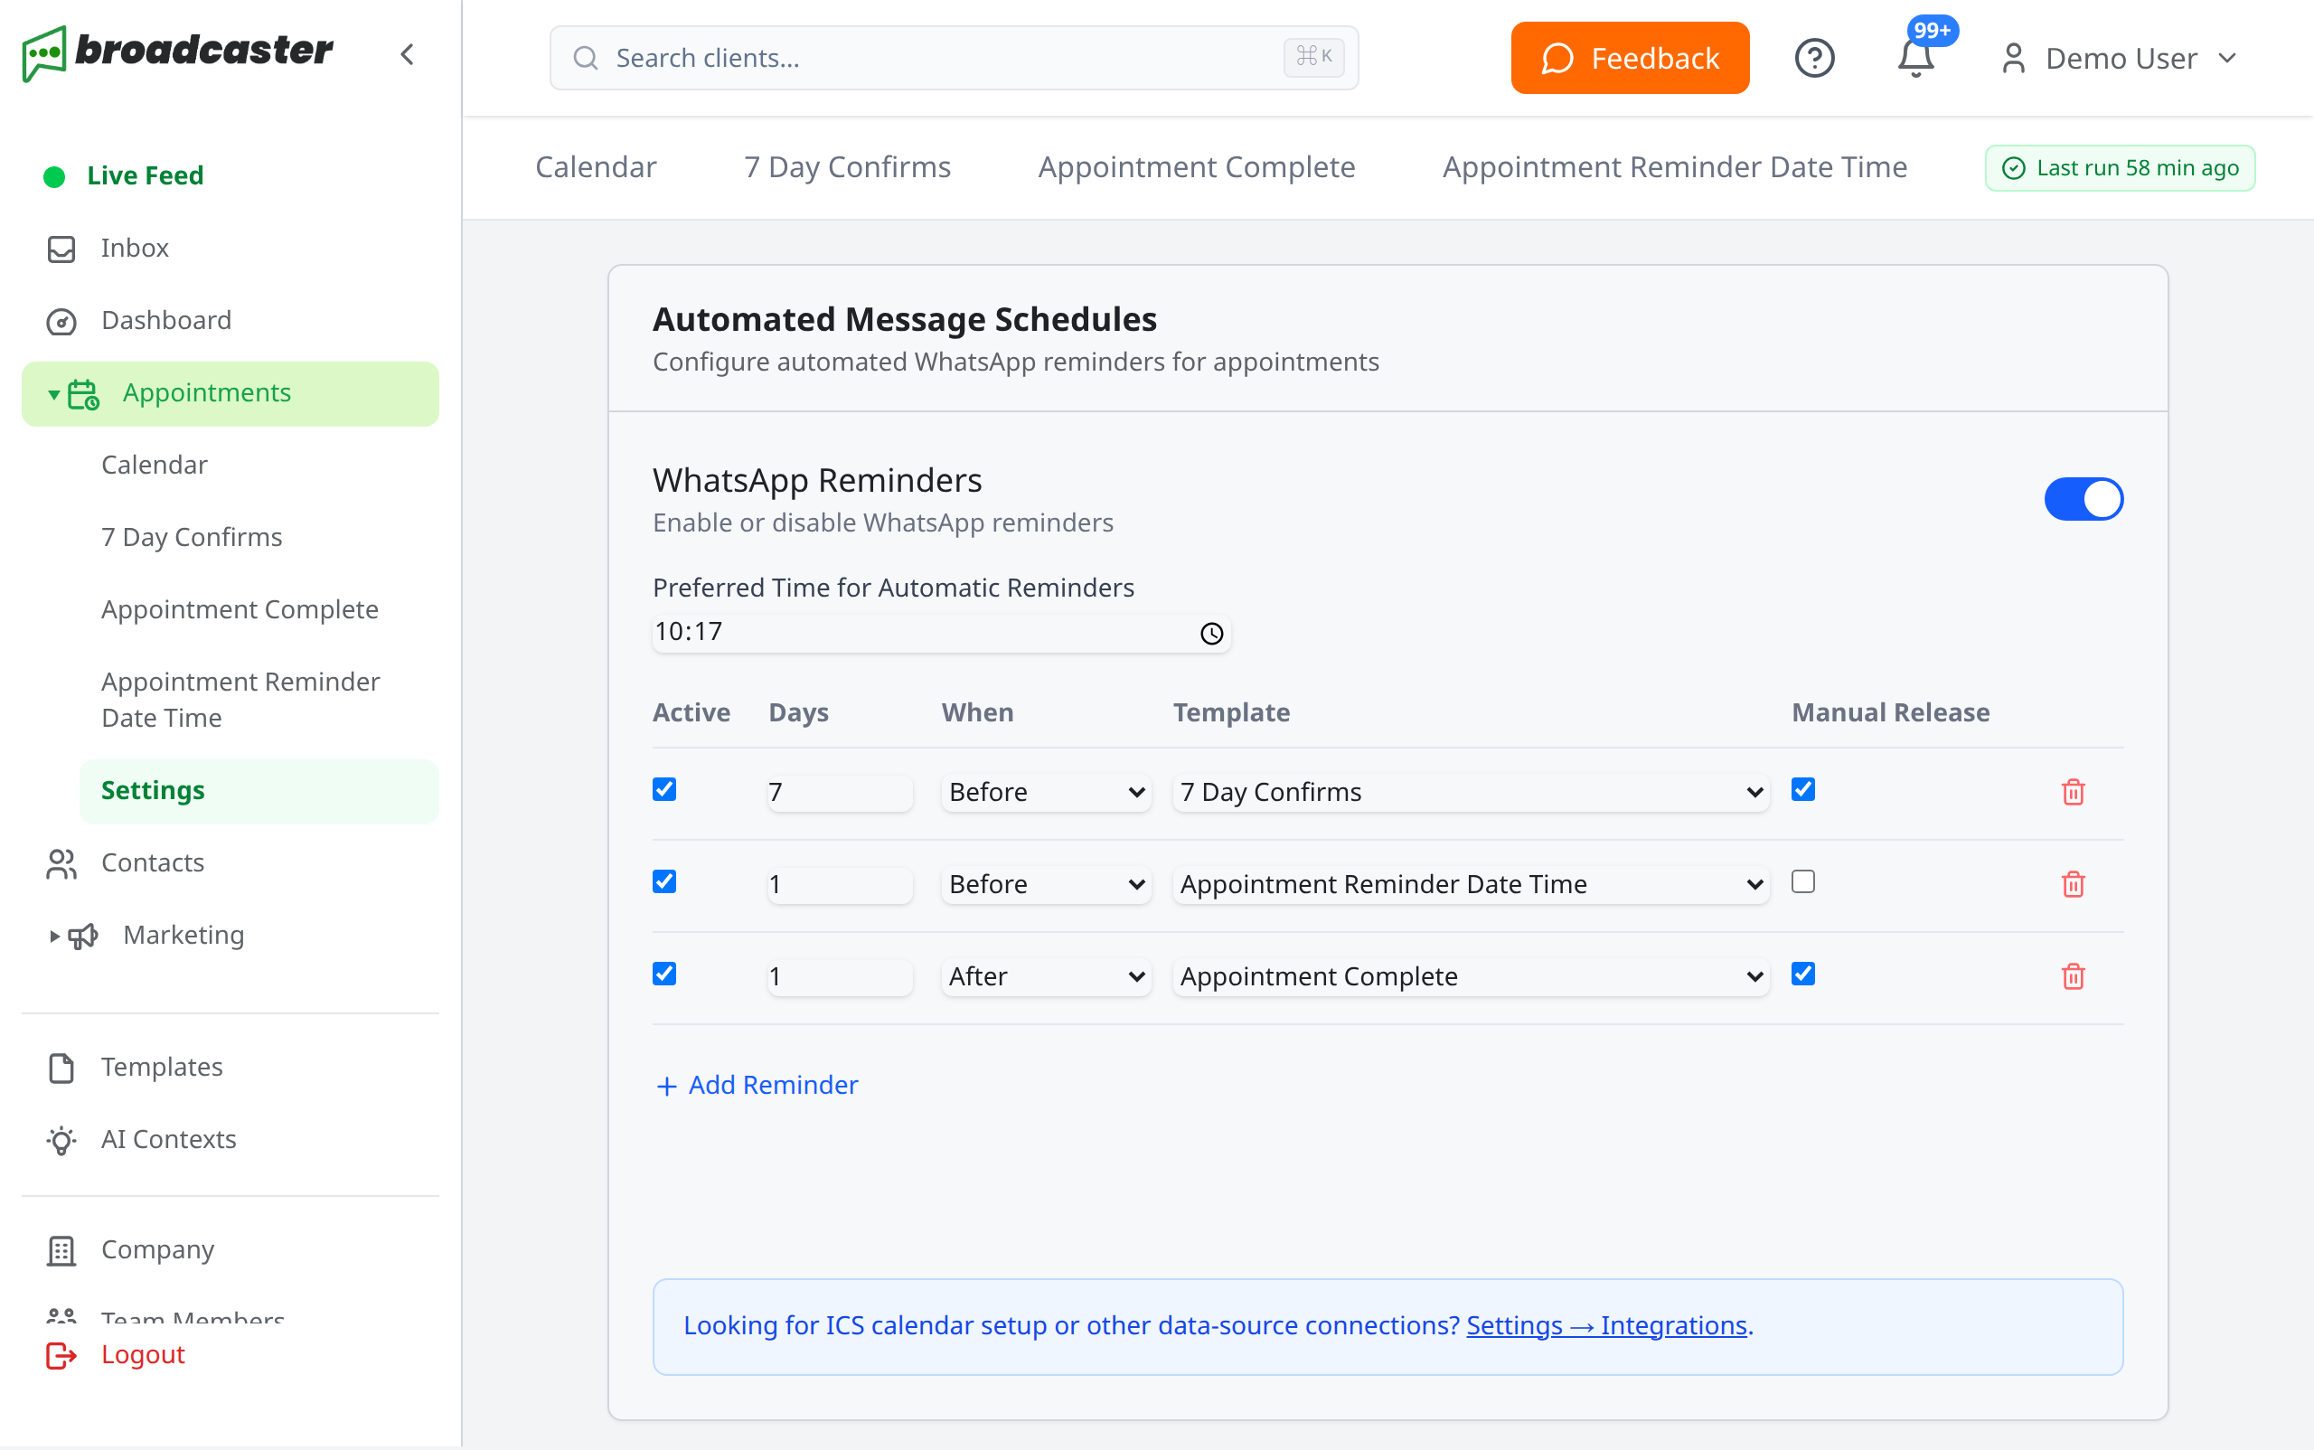Open the help question mark icon
2314x1450 pixels.
pyautogui.click(x=1813, y=58)
